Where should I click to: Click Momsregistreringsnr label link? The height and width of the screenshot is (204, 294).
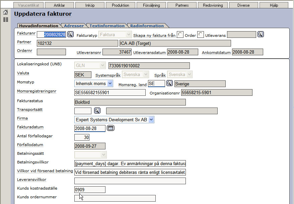(x=36, y=91)
